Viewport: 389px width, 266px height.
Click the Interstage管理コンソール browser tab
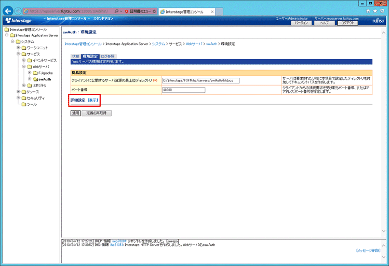coord(186,11)
